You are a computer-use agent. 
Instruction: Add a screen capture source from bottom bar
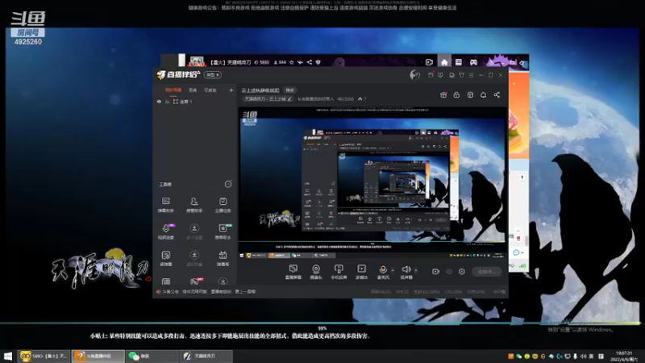pyautogui.click(x=293, y=272)
